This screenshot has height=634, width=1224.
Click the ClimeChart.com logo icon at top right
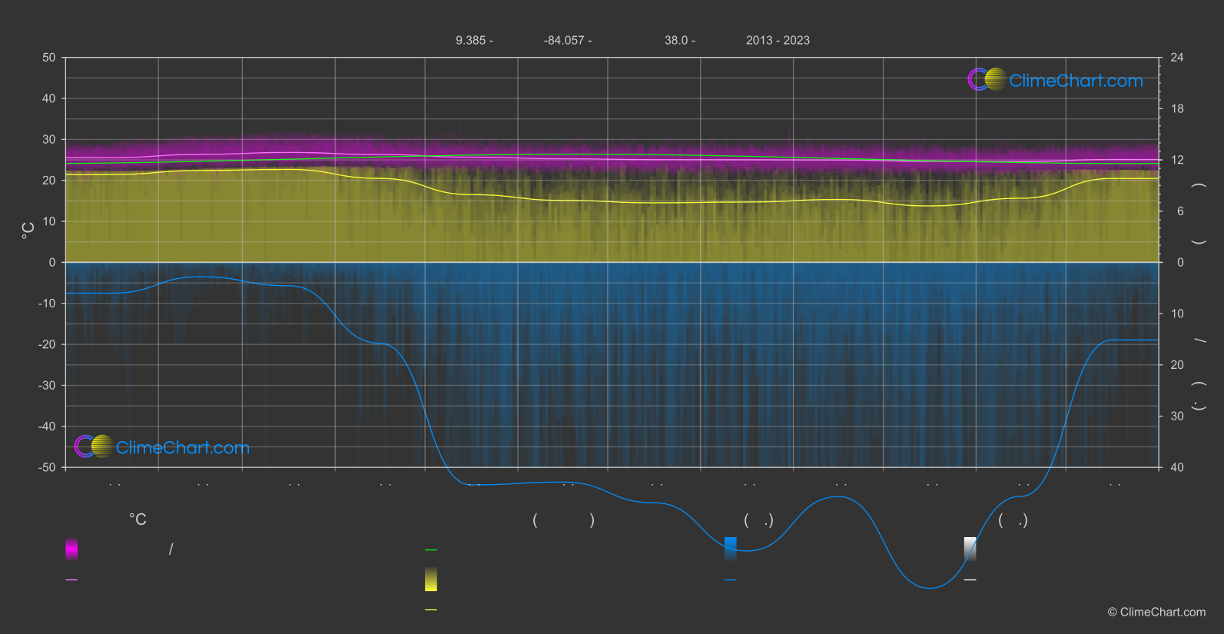pyautogui.click(x=987, y=79)
